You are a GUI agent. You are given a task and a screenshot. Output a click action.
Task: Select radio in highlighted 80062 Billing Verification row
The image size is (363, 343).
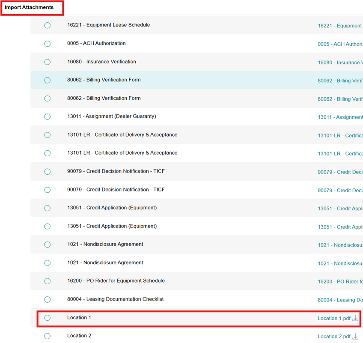48,80
